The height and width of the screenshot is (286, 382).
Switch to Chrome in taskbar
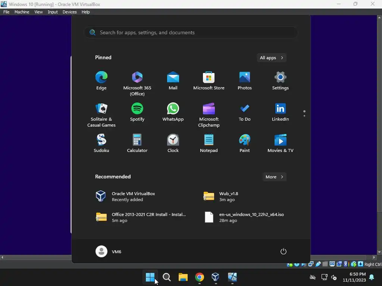[x=199, y=277]
